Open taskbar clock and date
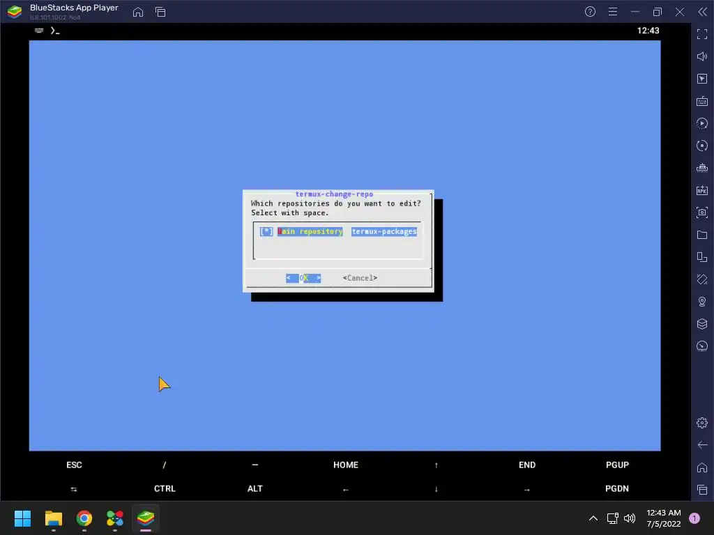The image size is (714, 535). pos(664,518)
